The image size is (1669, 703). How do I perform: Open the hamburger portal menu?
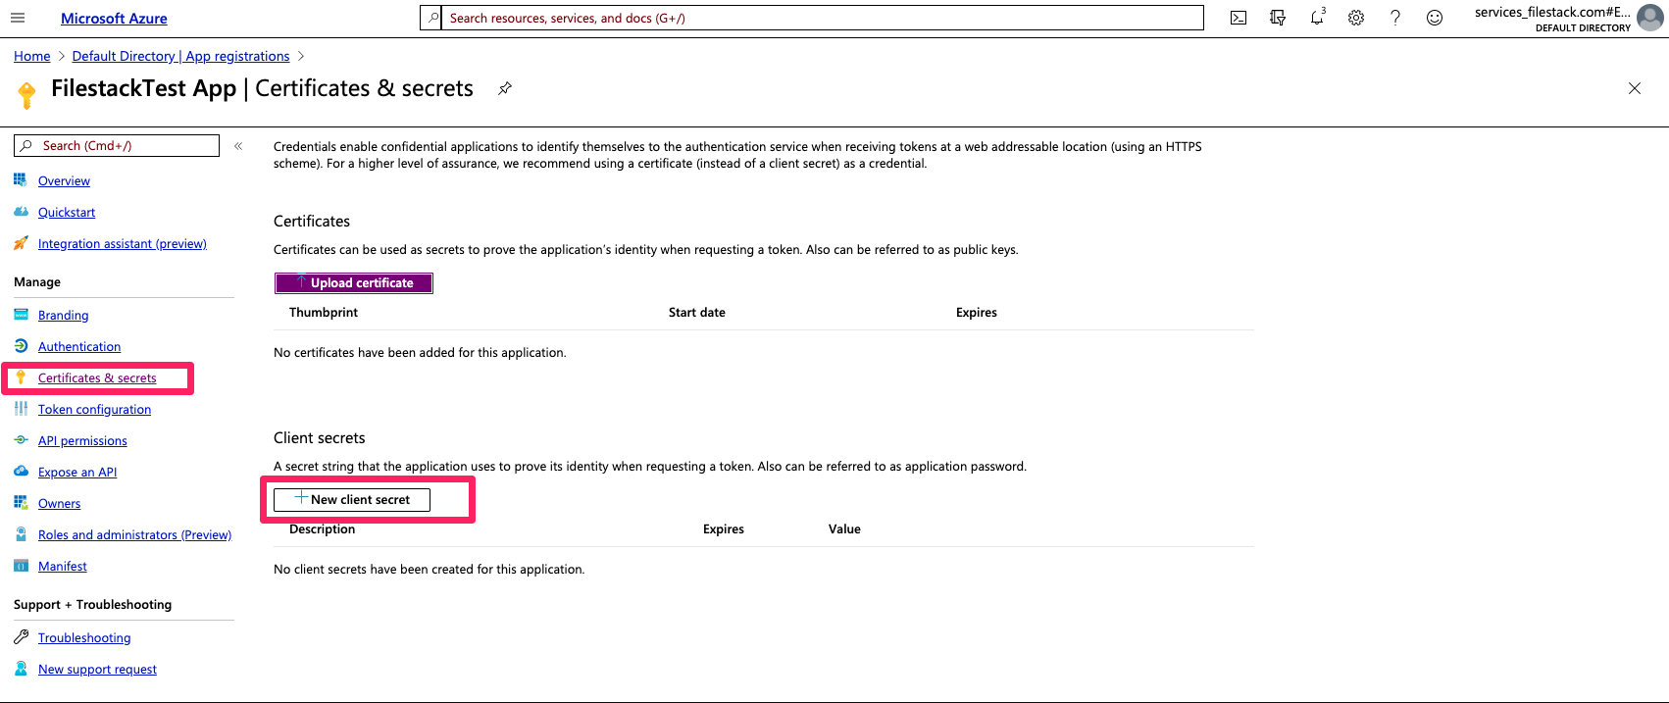coord(18,18)
